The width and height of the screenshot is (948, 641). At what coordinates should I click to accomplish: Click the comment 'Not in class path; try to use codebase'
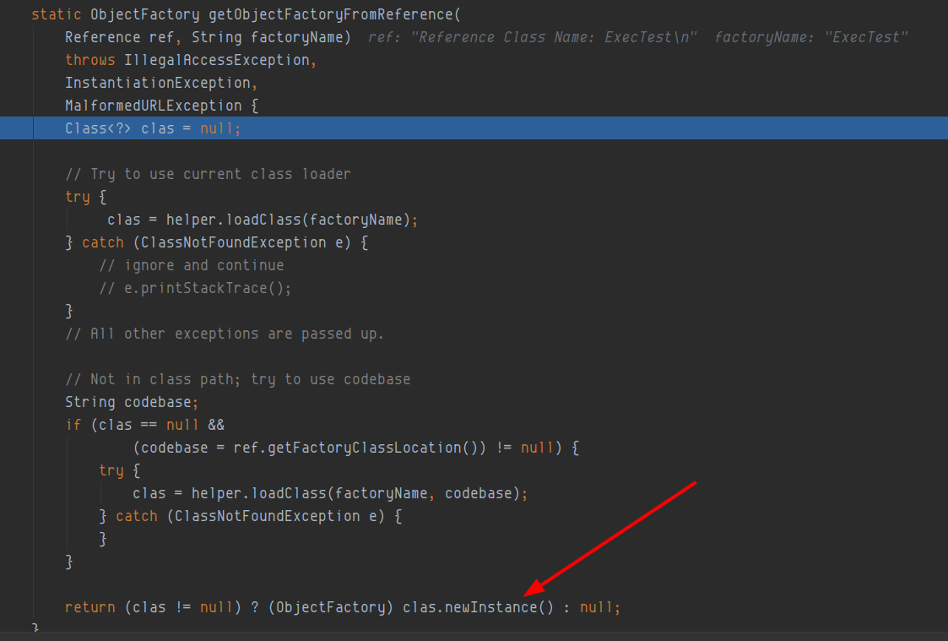[237, 380]
